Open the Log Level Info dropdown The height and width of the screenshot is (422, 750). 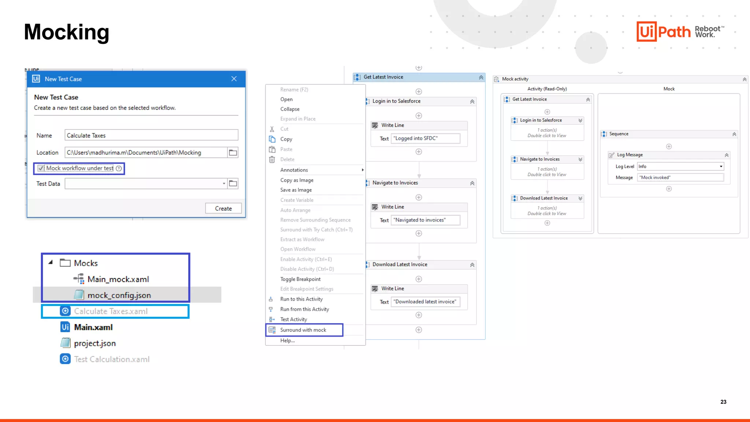[x=721, y=166]
